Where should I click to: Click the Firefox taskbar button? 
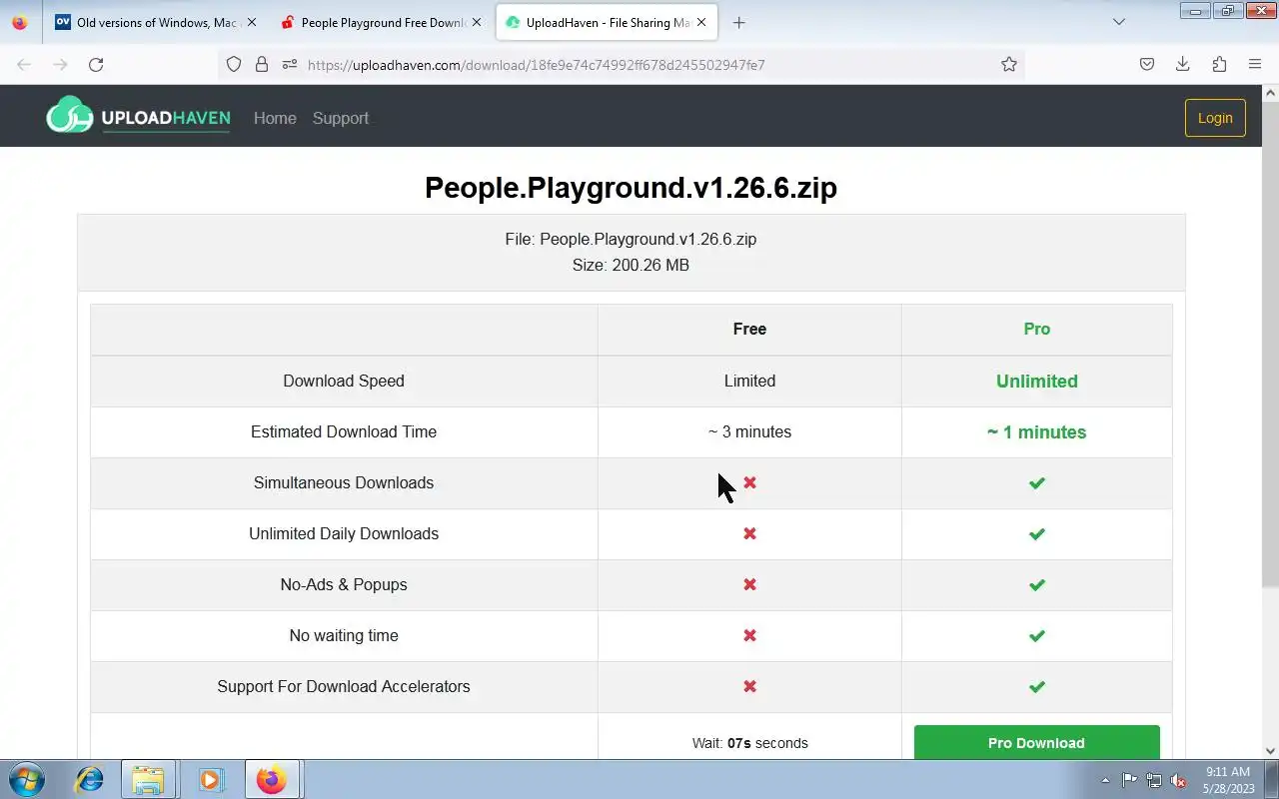[x=271, y=779]
